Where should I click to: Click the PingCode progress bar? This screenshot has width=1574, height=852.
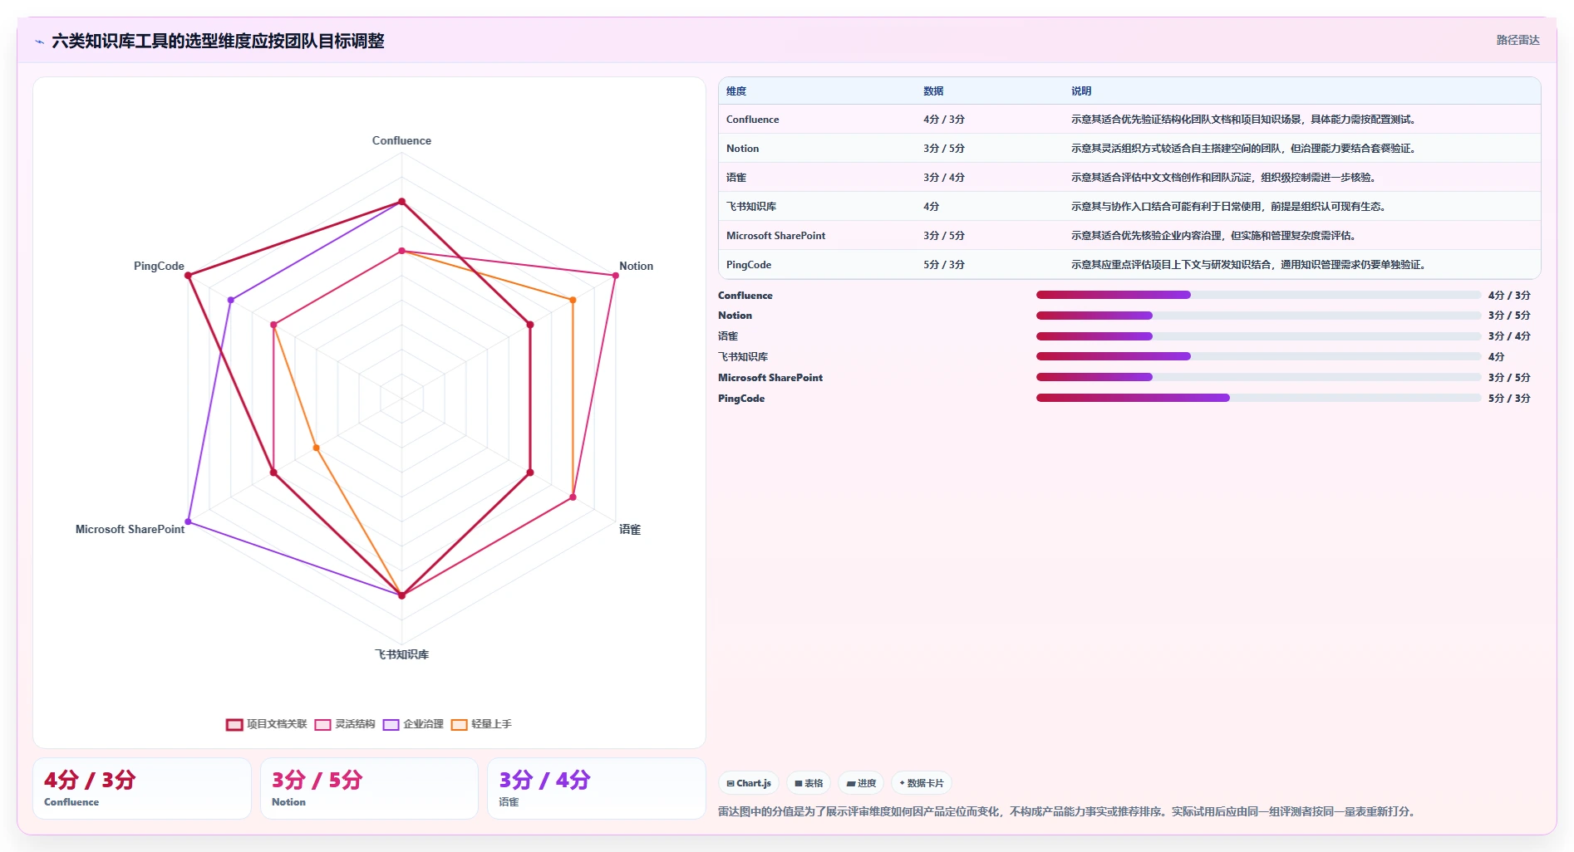pos(1258,398)
